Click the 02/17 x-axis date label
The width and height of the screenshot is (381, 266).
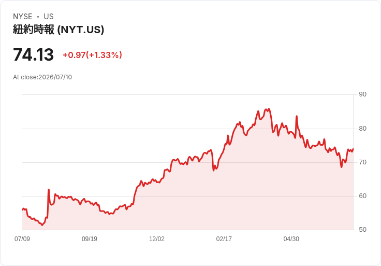tap(224, 239)
